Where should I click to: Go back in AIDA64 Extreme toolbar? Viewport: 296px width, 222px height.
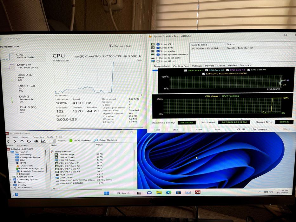click(8, 141)
